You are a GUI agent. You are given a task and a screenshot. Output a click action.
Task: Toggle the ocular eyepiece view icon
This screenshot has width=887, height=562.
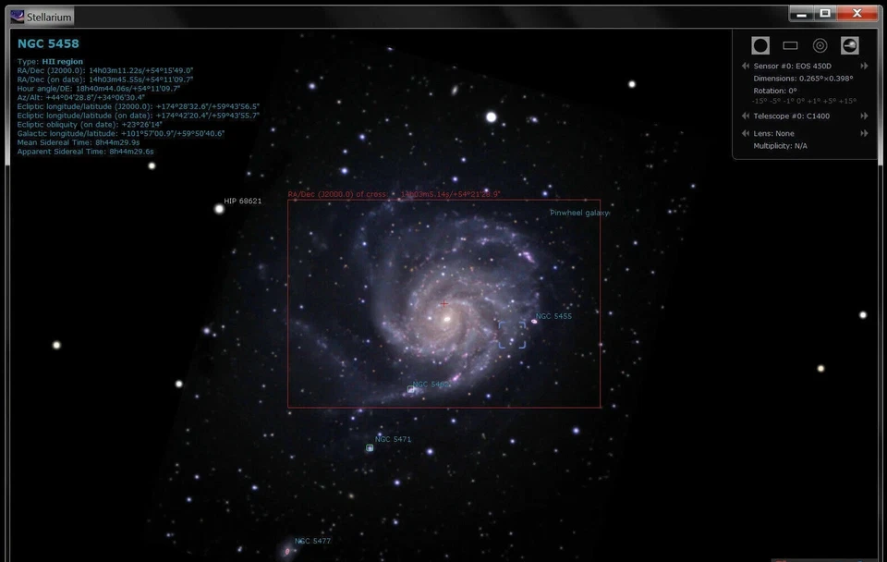point(760,44)
